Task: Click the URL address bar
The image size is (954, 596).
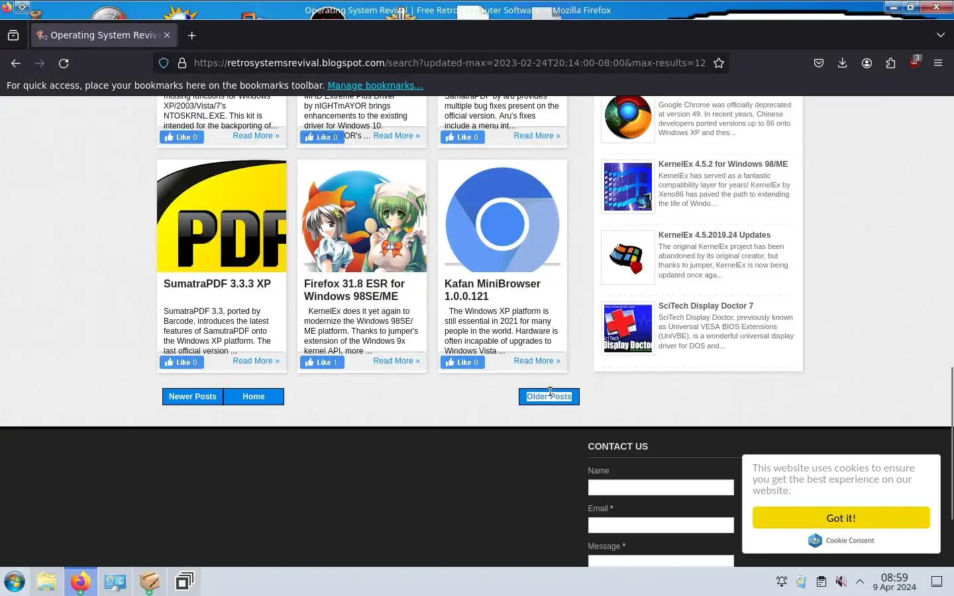Action: coord(449,63)
